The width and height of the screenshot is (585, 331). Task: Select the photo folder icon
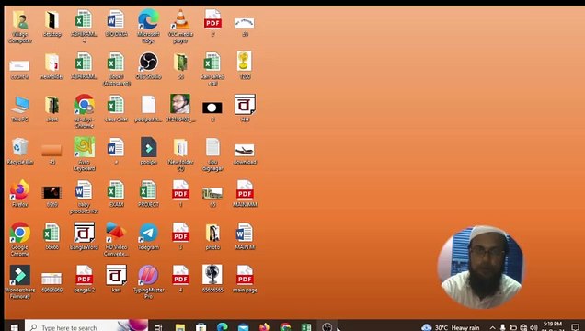coord(212,236)
